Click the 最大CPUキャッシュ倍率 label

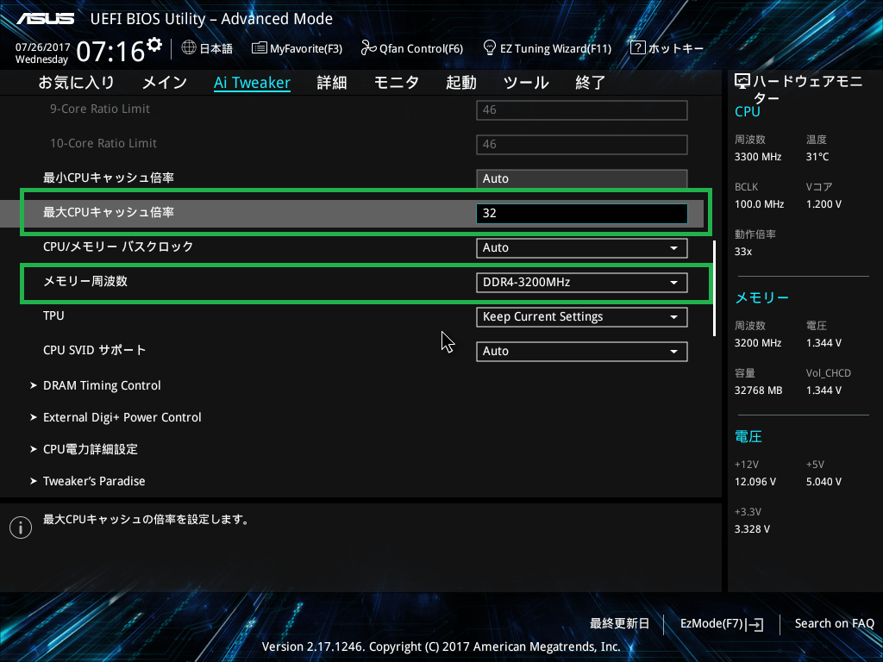109,212
